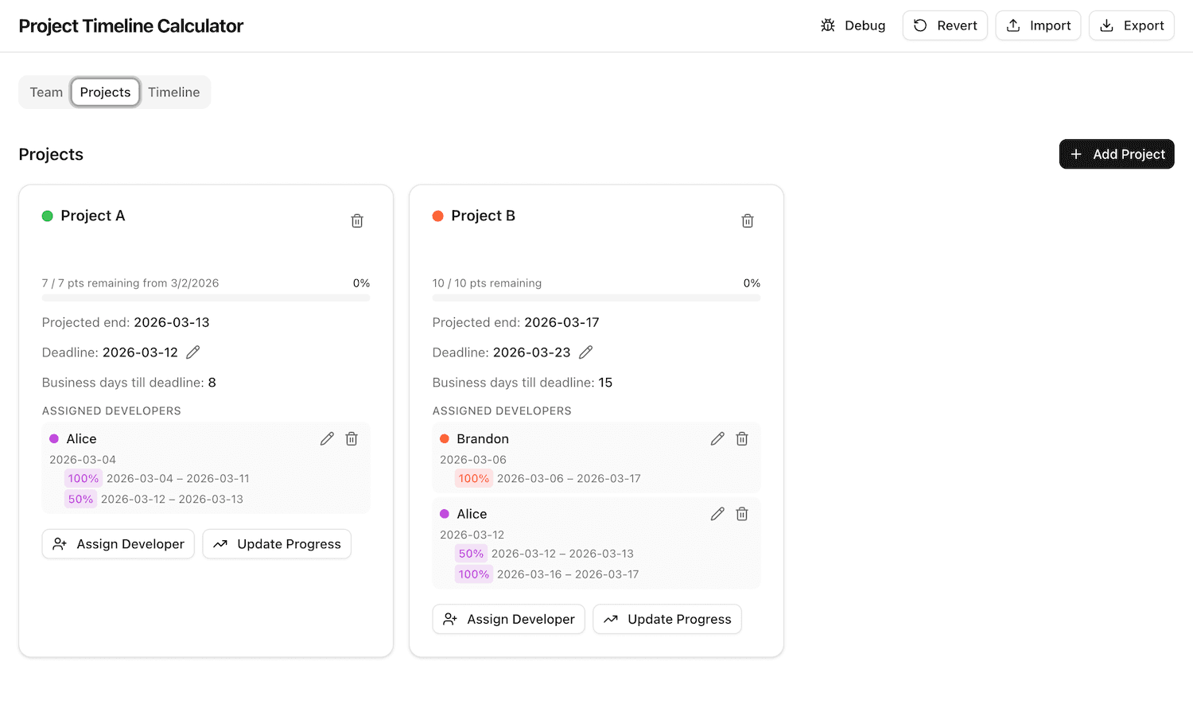Assign a developer to Project A
Screen dimensions: 1193x712
point(118,544)
